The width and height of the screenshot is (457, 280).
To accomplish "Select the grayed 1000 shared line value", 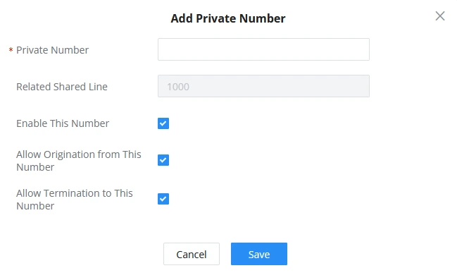I will coord(178,87).
